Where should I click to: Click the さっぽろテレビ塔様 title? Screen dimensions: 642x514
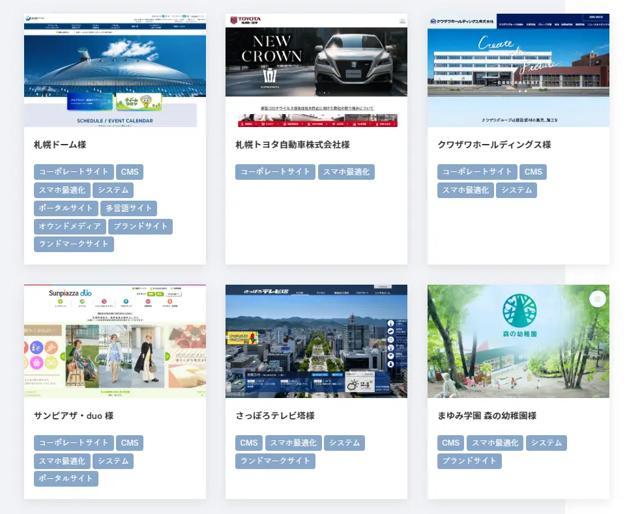(275, 416)
